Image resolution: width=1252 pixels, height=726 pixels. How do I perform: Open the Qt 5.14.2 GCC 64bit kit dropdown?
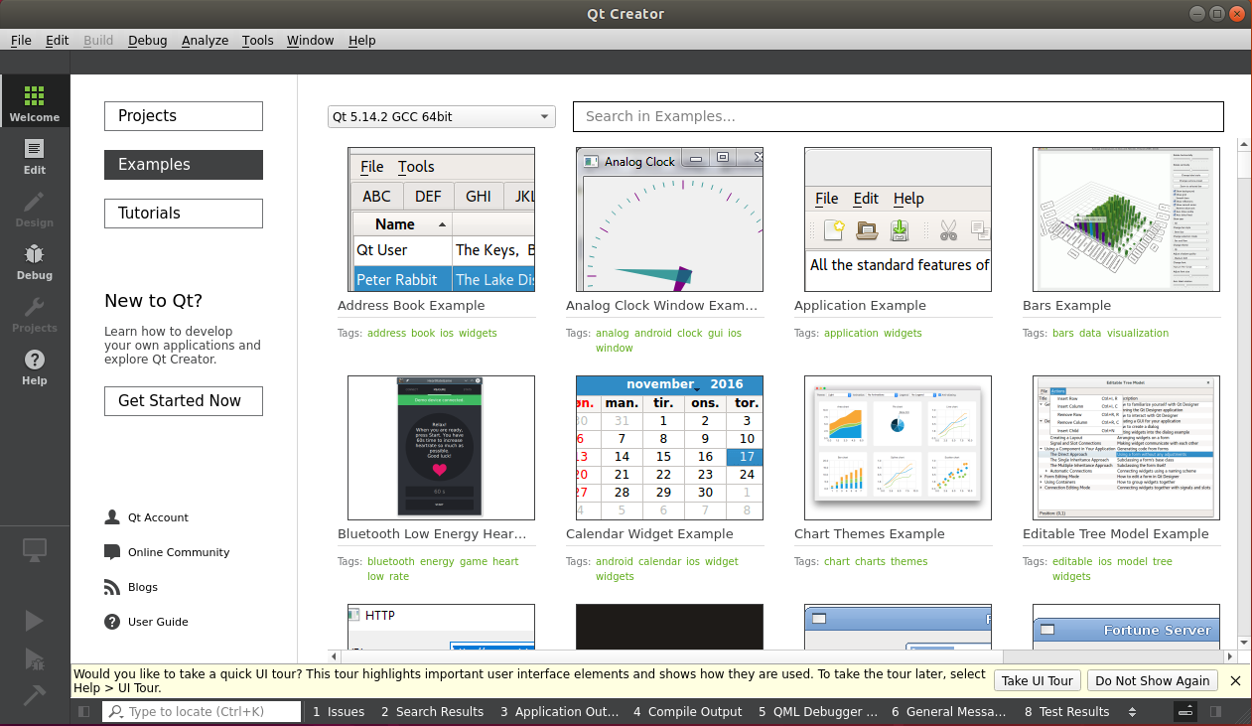(442, 117)
